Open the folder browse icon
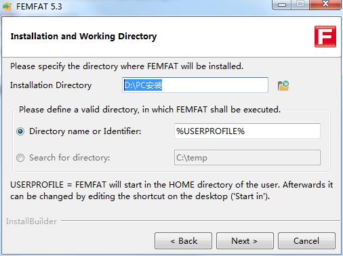The height and width of the screenshot is (256, 343). click(283, 86)
